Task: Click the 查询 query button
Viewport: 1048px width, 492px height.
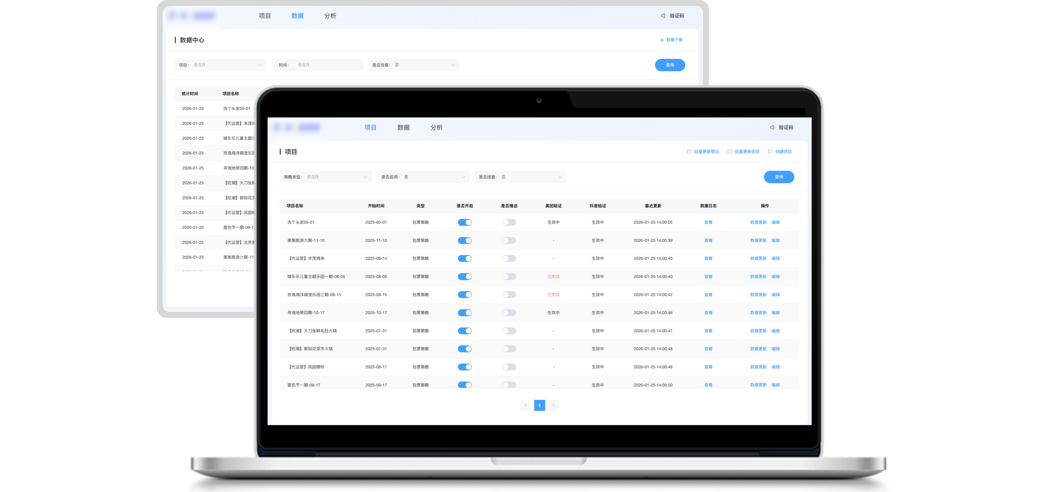Action: 779,177
